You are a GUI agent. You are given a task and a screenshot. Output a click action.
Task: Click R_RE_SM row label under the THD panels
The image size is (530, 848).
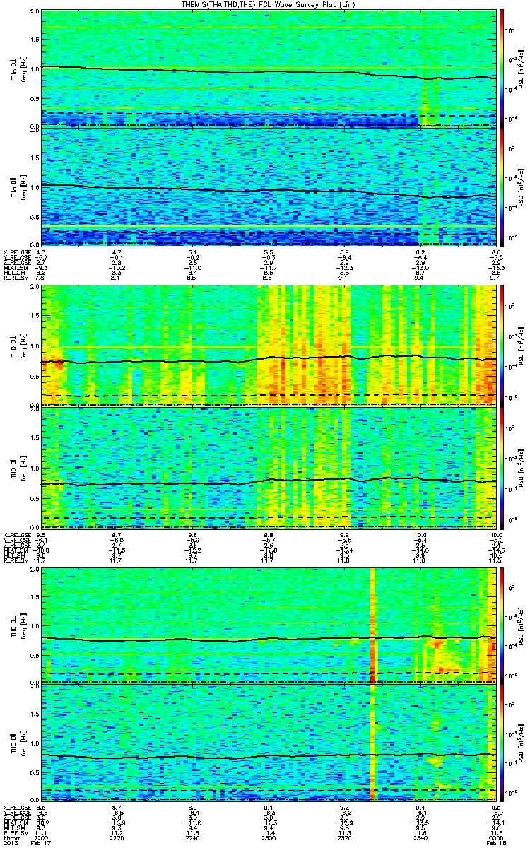15,561
